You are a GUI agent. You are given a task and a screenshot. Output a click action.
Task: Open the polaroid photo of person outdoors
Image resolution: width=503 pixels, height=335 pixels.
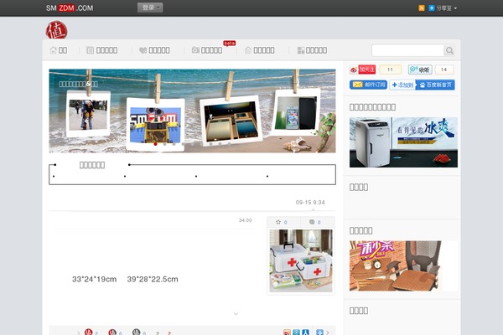point(88,114)
